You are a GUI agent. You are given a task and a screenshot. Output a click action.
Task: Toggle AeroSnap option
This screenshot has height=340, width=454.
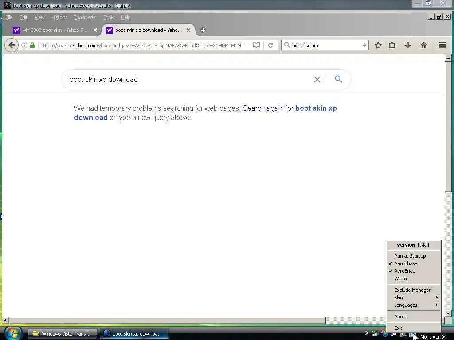414,271
